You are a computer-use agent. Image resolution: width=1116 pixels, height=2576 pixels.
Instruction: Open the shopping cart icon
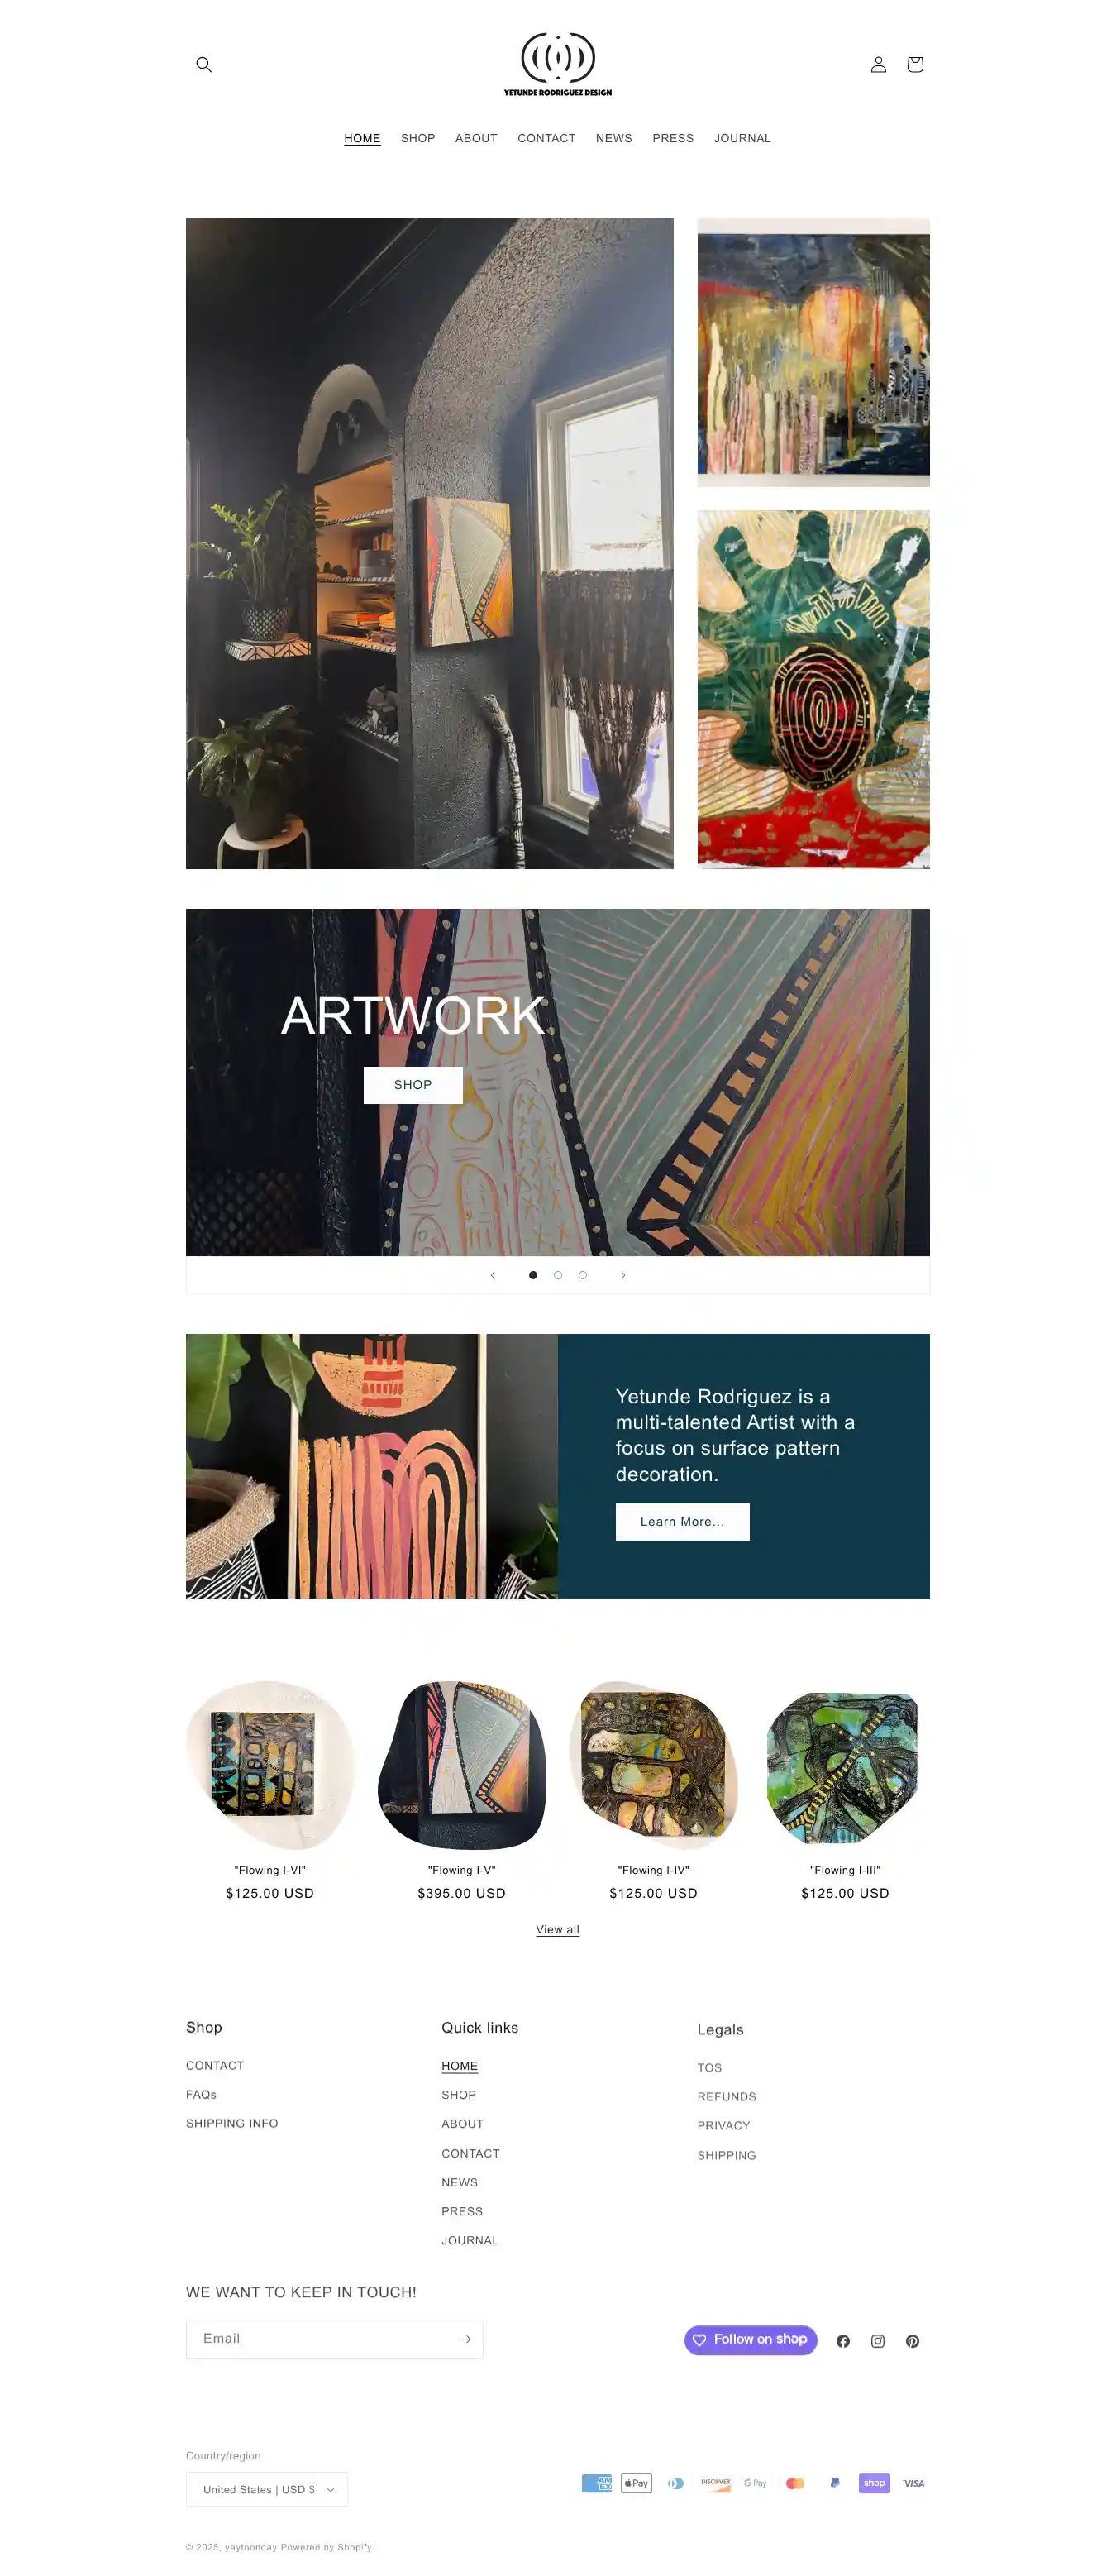(914, 64)
